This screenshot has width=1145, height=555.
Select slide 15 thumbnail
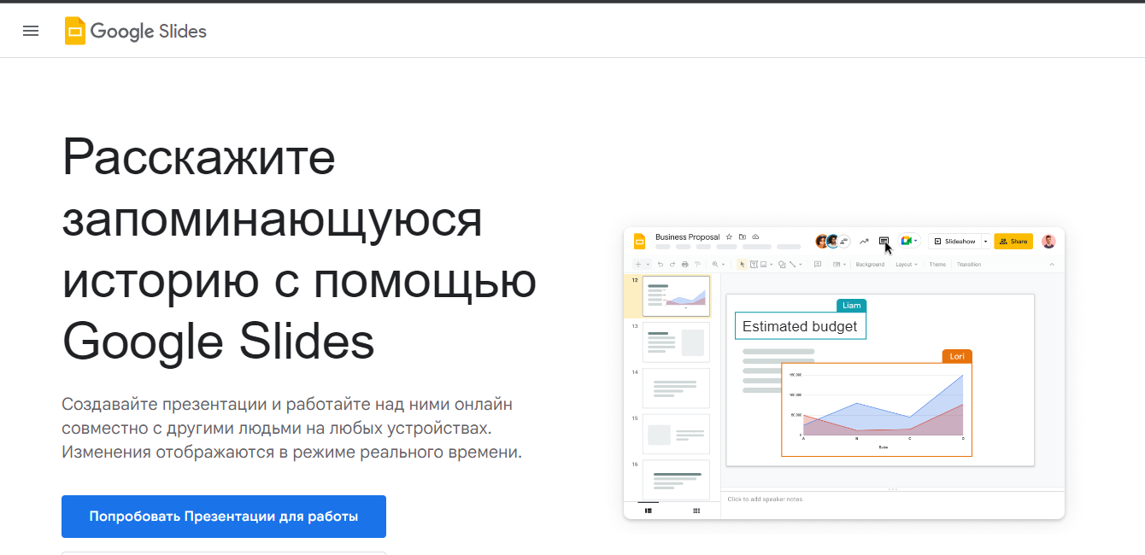point(676,435)
